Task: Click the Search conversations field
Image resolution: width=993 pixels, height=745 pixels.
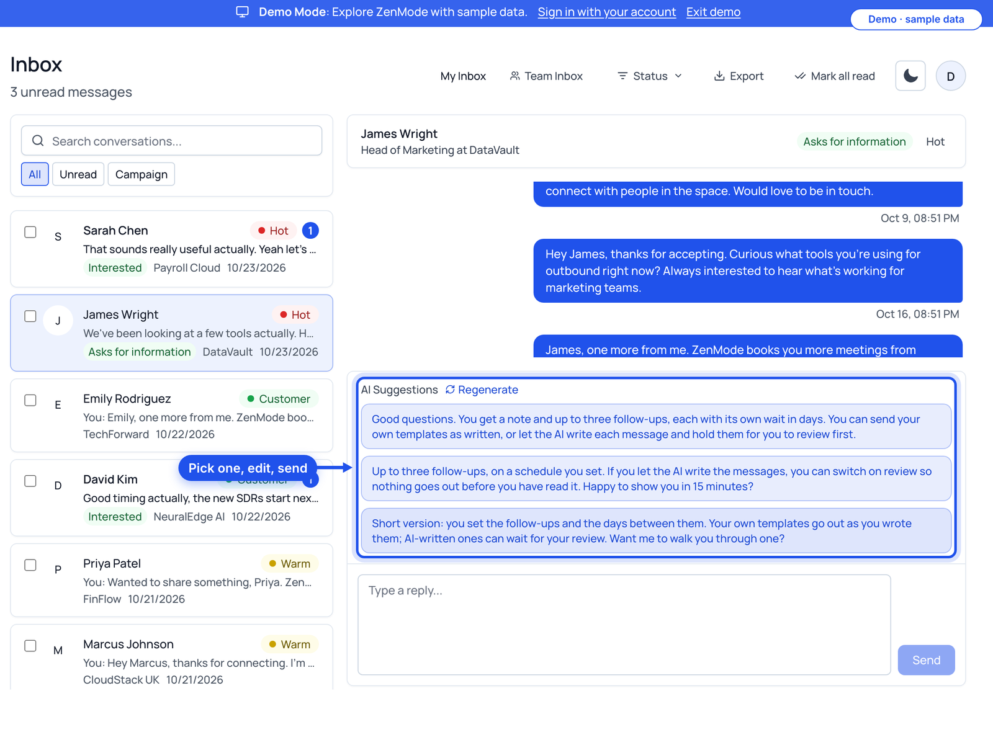Action: pyautogui.click(x=171, y=141)
